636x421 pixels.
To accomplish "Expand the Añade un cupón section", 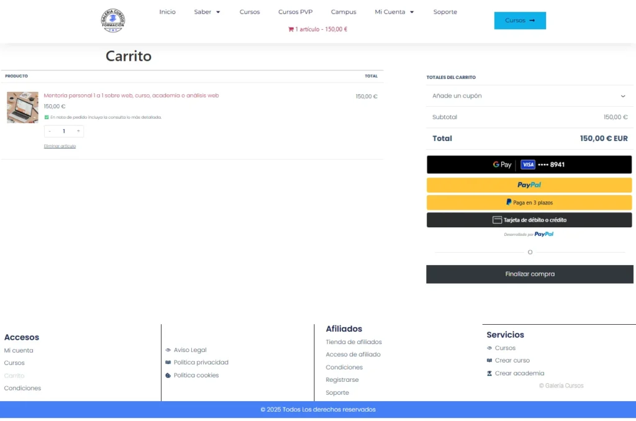I will pos(529,96).
